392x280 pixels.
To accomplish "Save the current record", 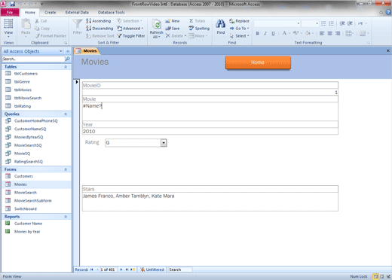I will pos(173,29).
